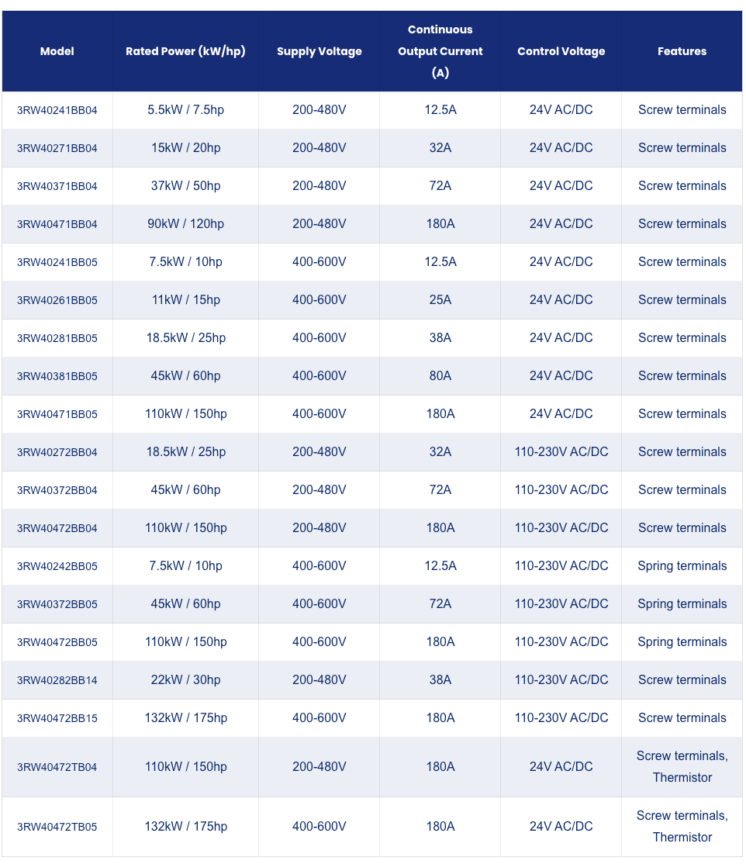Select the 3RW40282BB14 model cell
746x864 pixels.
[57, 680]
